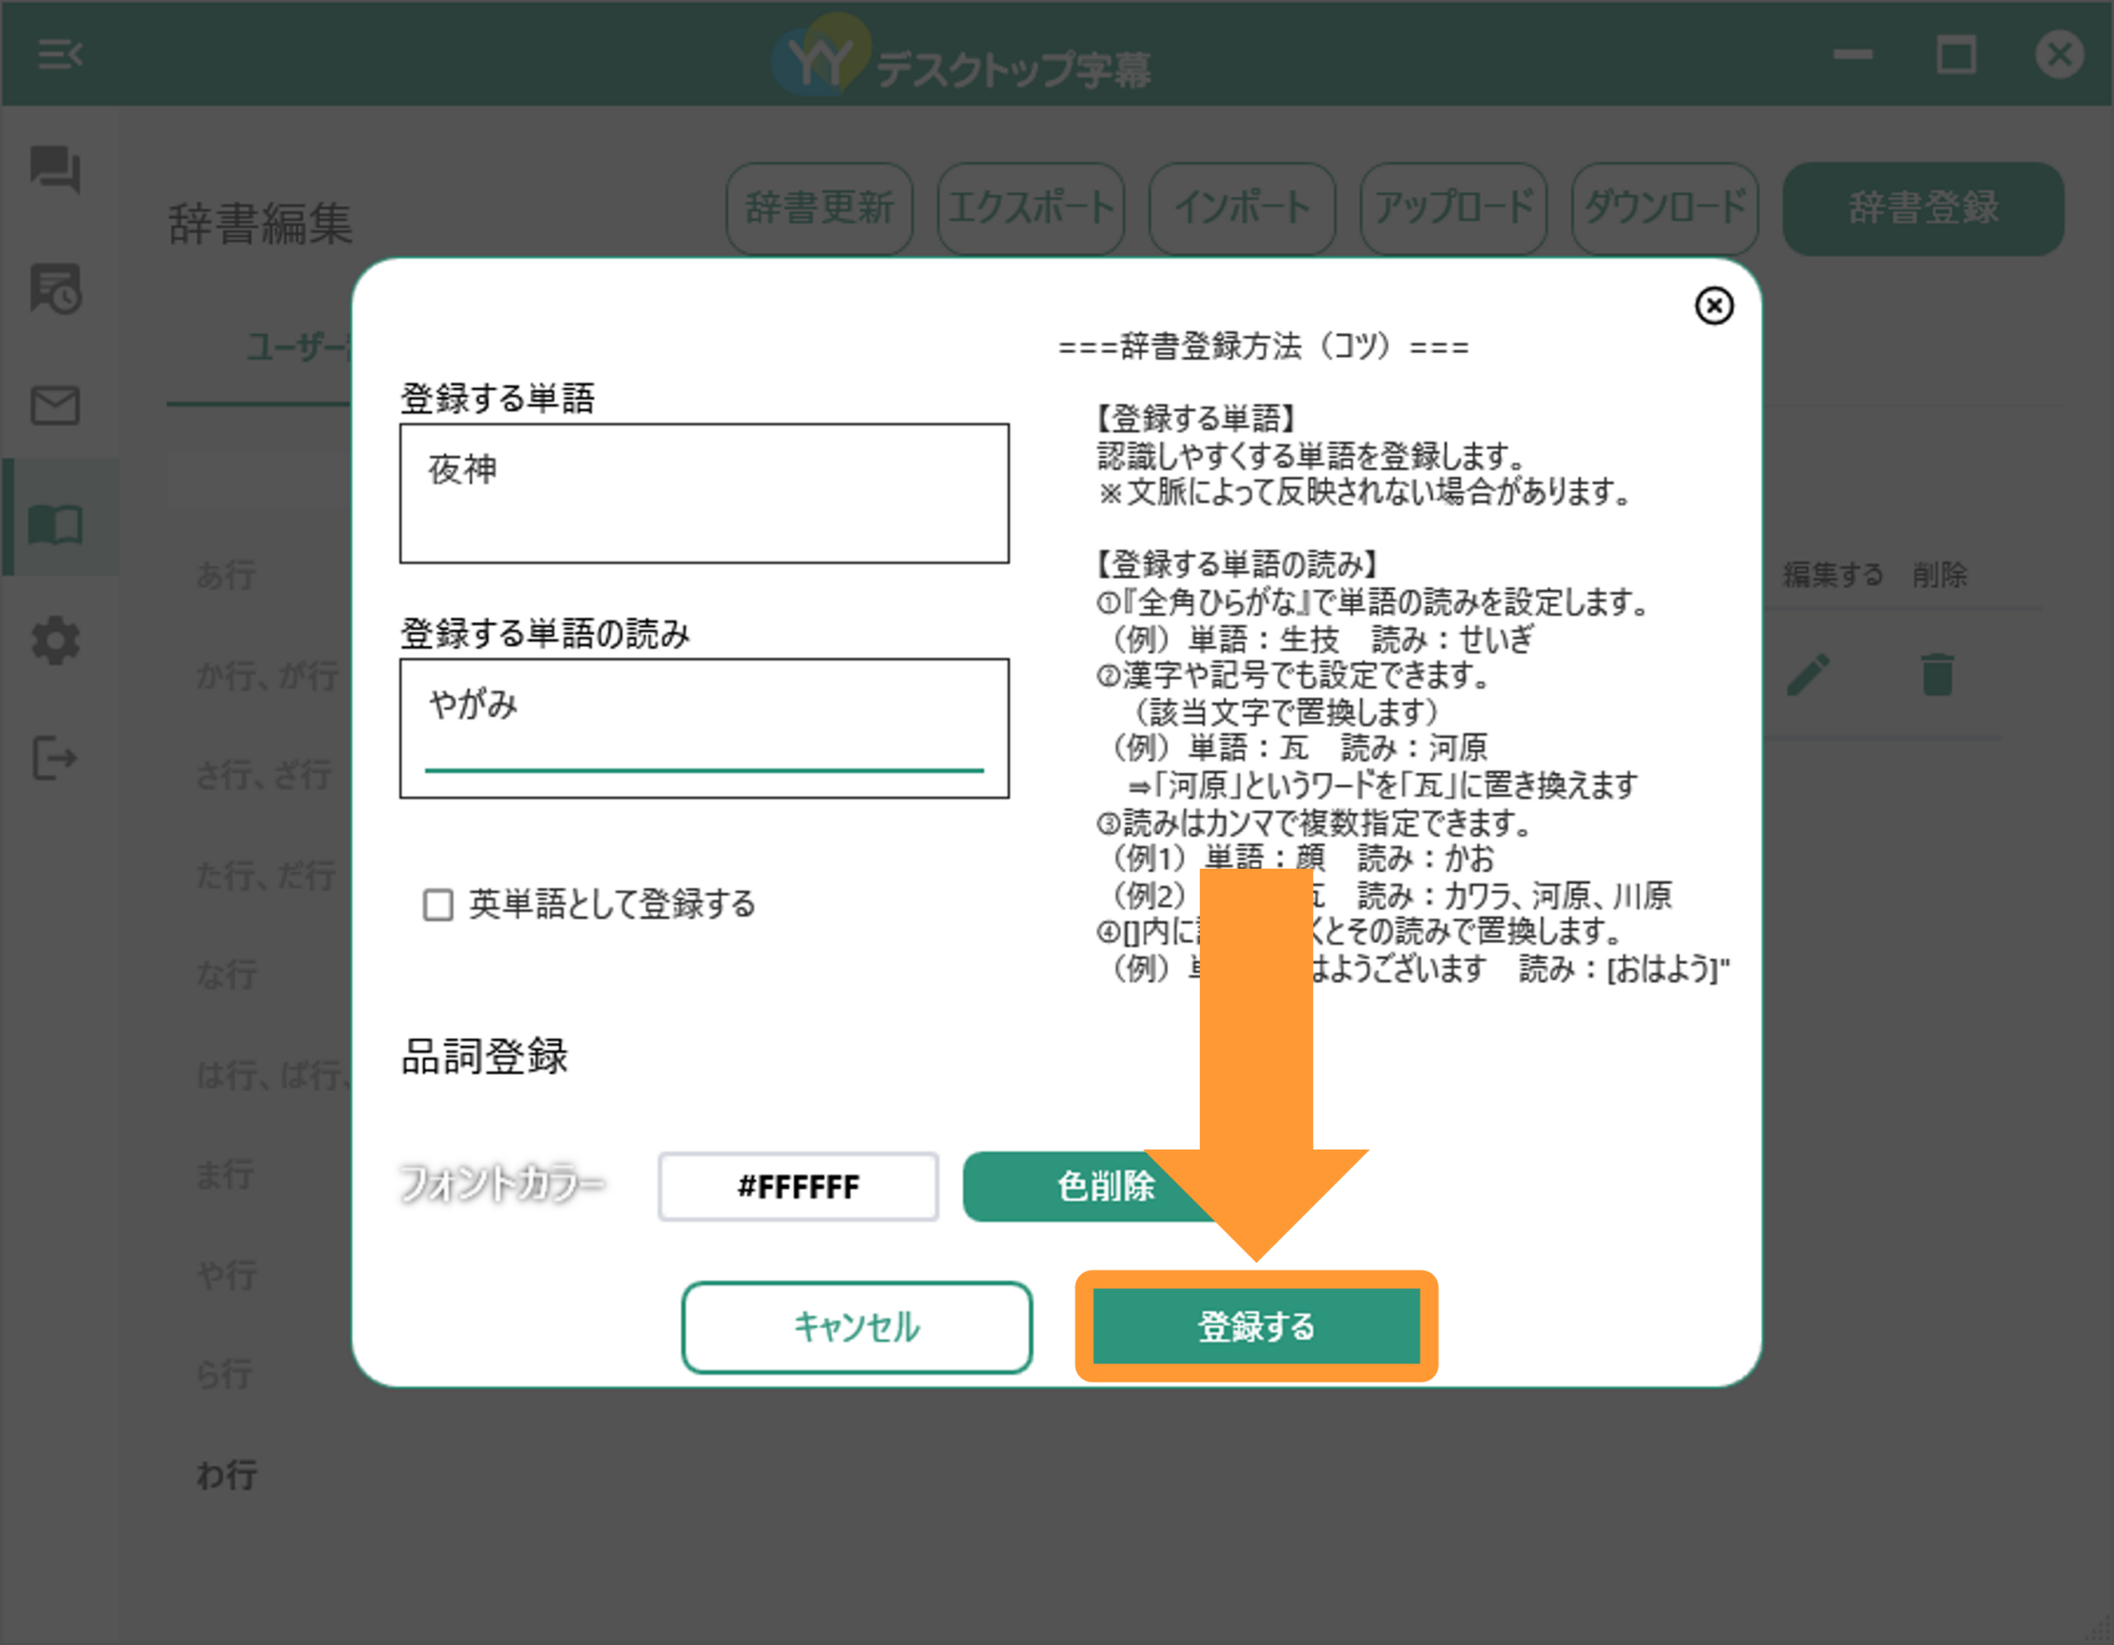Click the #FFFFFF font color field

tap(799, 1186)
